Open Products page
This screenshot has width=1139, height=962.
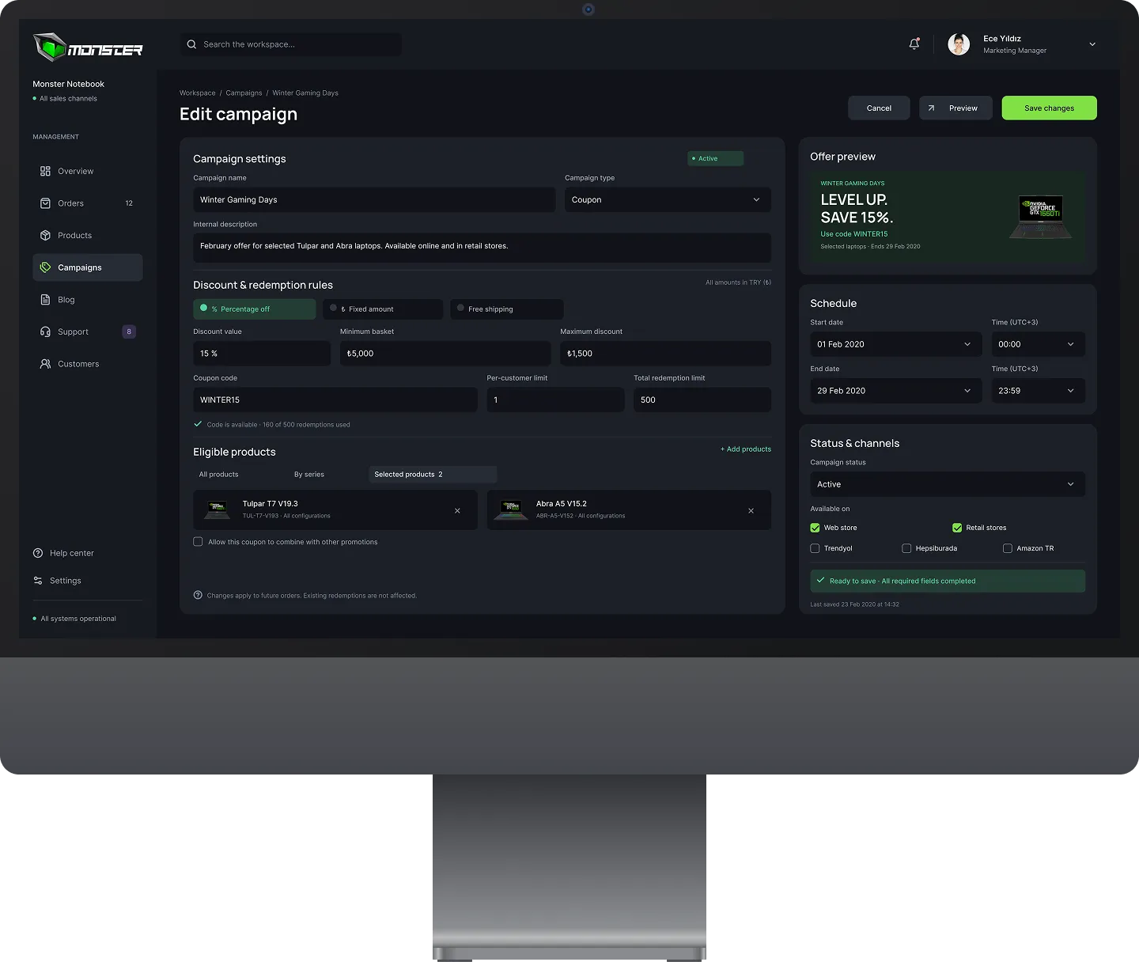click(x=88, y=236)
